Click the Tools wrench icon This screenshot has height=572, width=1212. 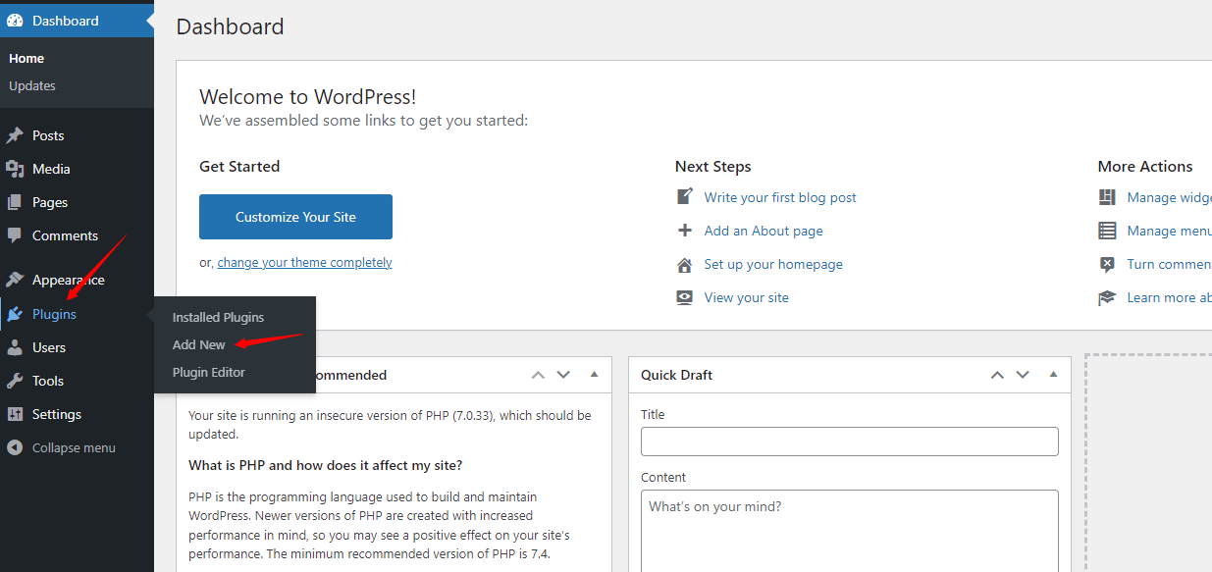15,381
